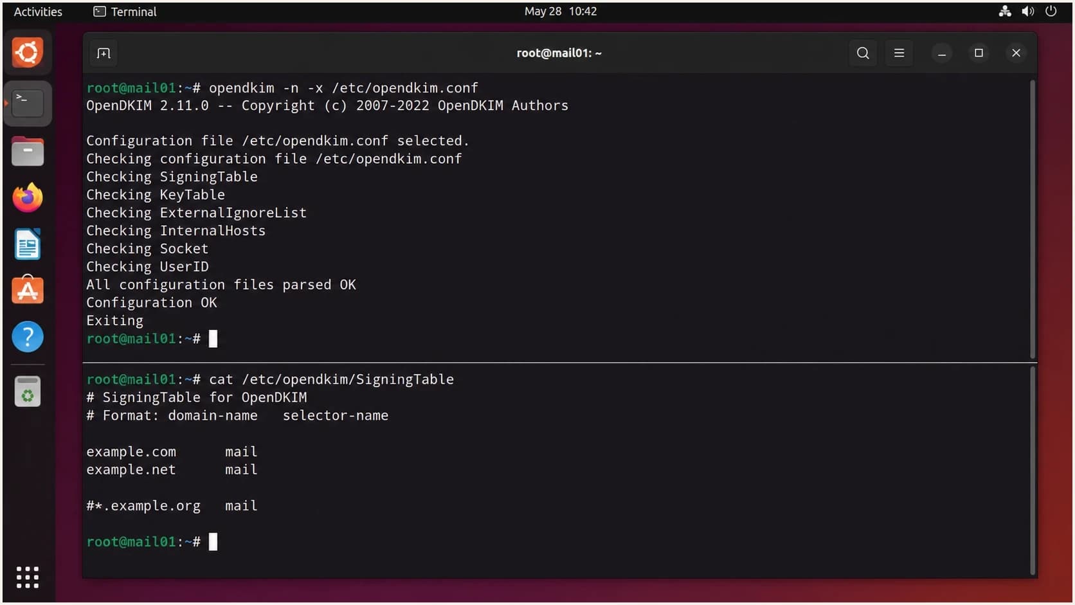Image resolution: width=1075 pixels, height=605 pixels.
Task: Click the 'Checking ExternalIgnoreList' line
Action: tap(196, 213)
